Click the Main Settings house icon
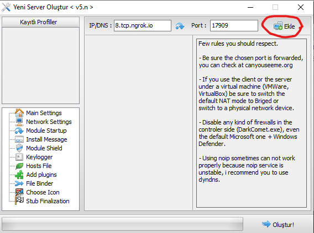This screenshot has width=314, height=233. click(x=19, y=113)
